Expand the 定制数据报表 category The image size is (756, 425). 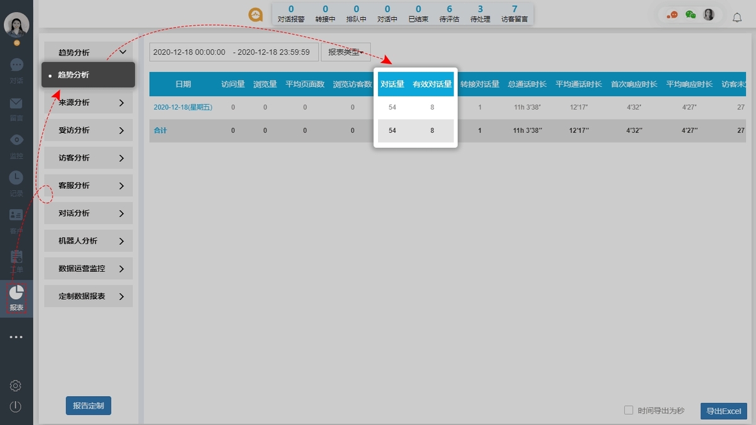[x=88, y=297]
